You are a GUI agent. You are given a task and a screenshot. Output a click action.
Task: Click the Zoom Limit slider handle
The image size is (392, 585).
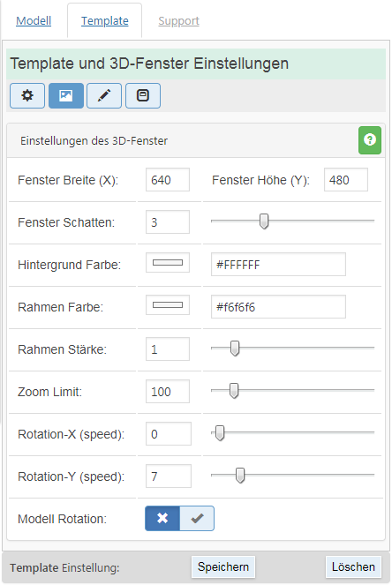(x=234, y=391)
